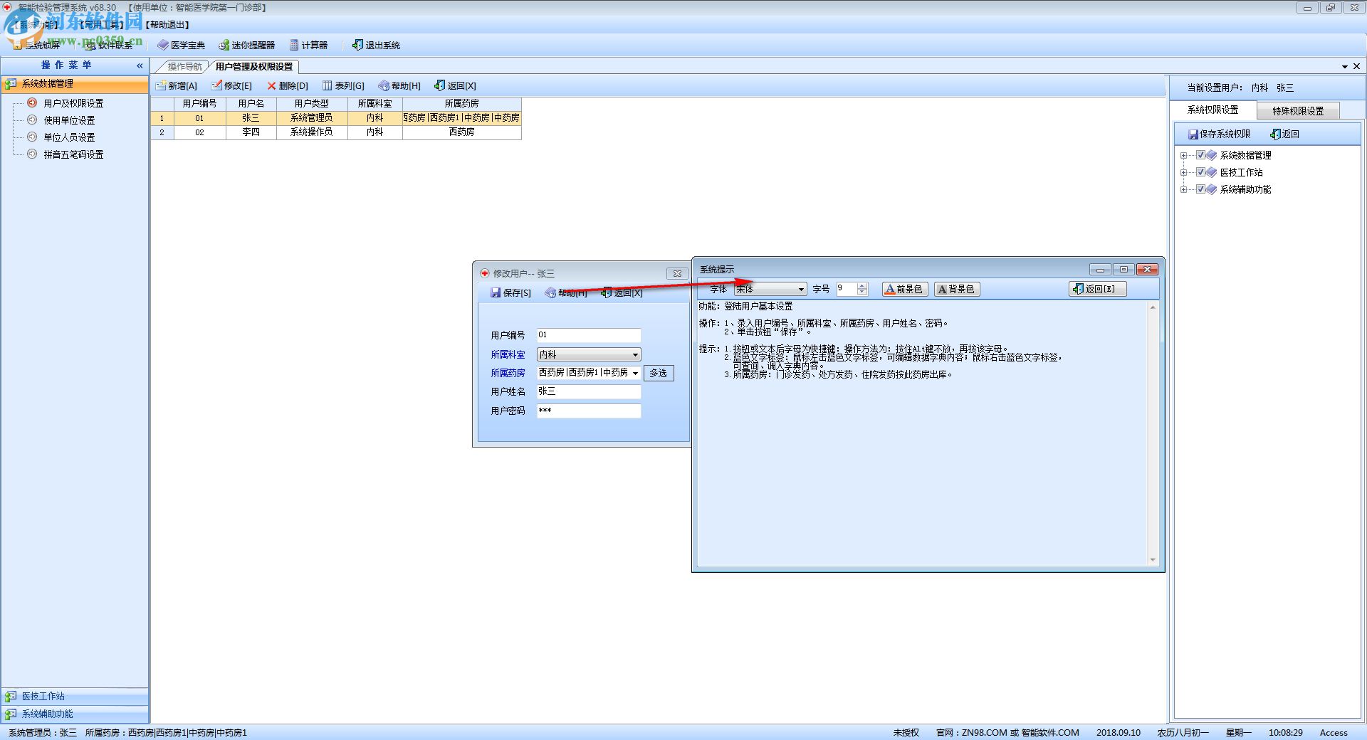Close the current tab with the X
Screen dimensions: 1367x740
[1356, 66]
